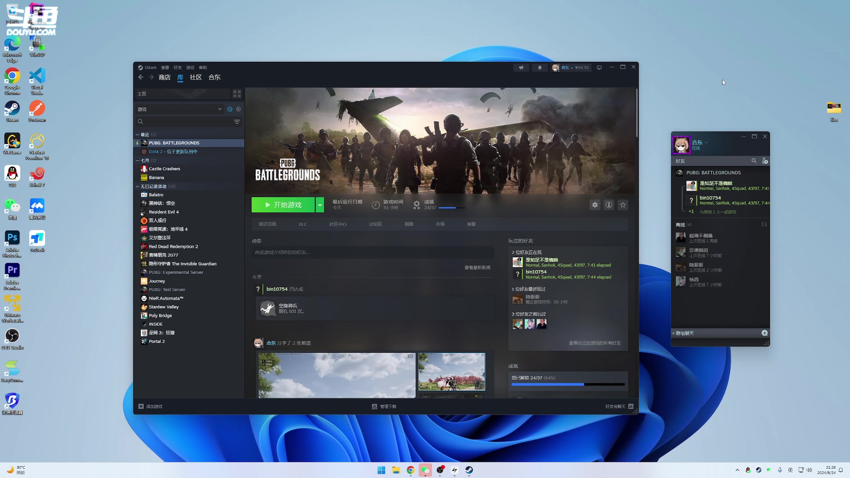Click the Steam main content scrollbar
Image resolution: width=850 pixels, height=478 pixels.
[x=637, y=113]
